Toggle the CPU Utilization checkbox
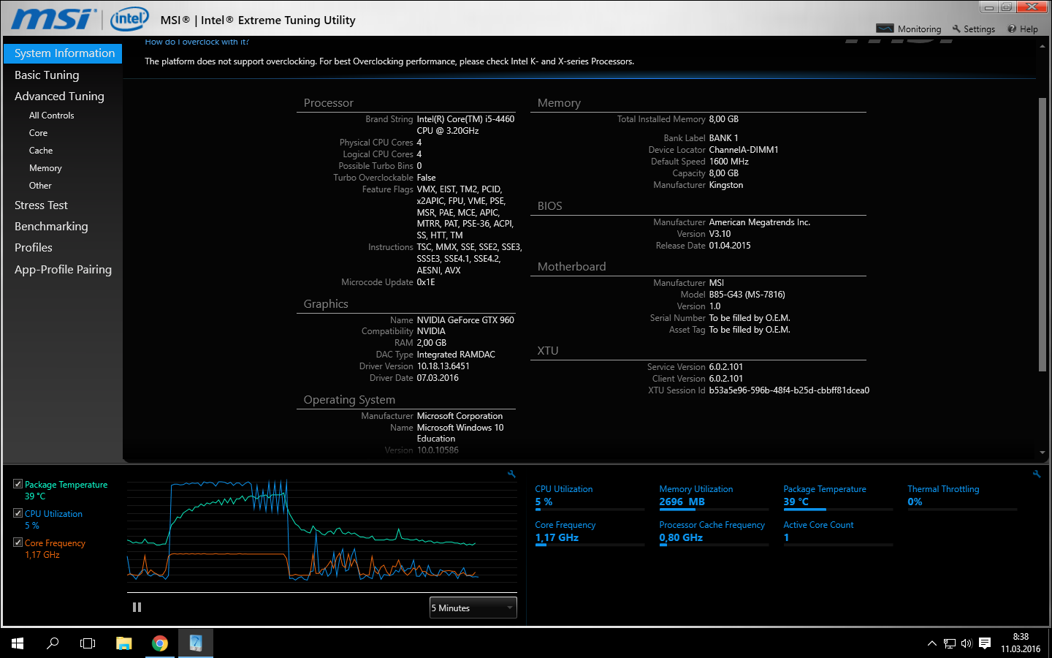The height and width of the screenshot is (658, 1052). pyautogui.click(x=18, y=513)
